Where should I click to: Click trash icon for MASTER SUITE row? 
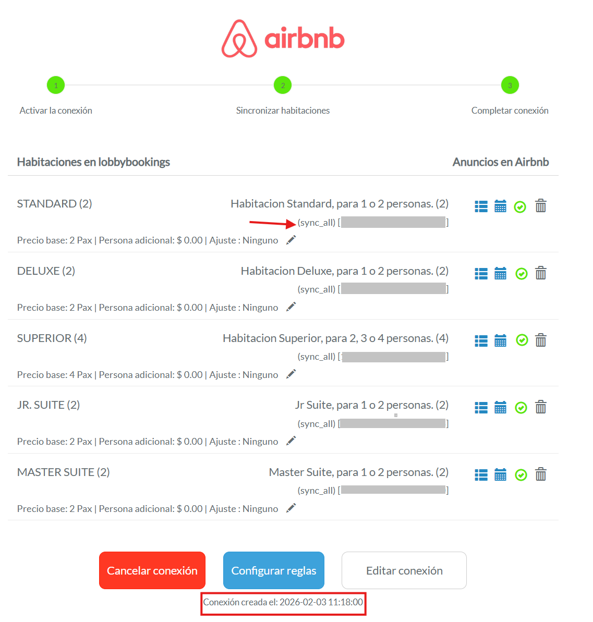(x=541, y=474)
